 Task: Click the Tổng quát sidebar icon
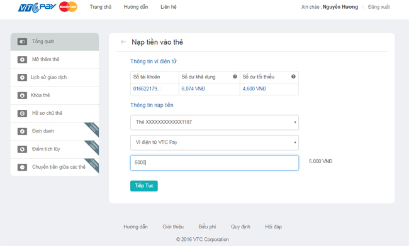point(22,41)
